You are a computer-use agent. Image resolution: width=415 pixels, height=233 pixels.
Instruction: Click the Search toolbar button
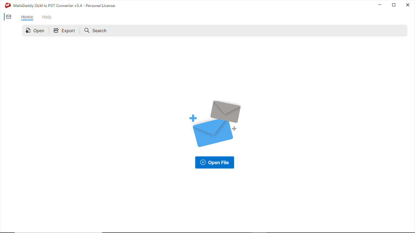coord(95,31)
